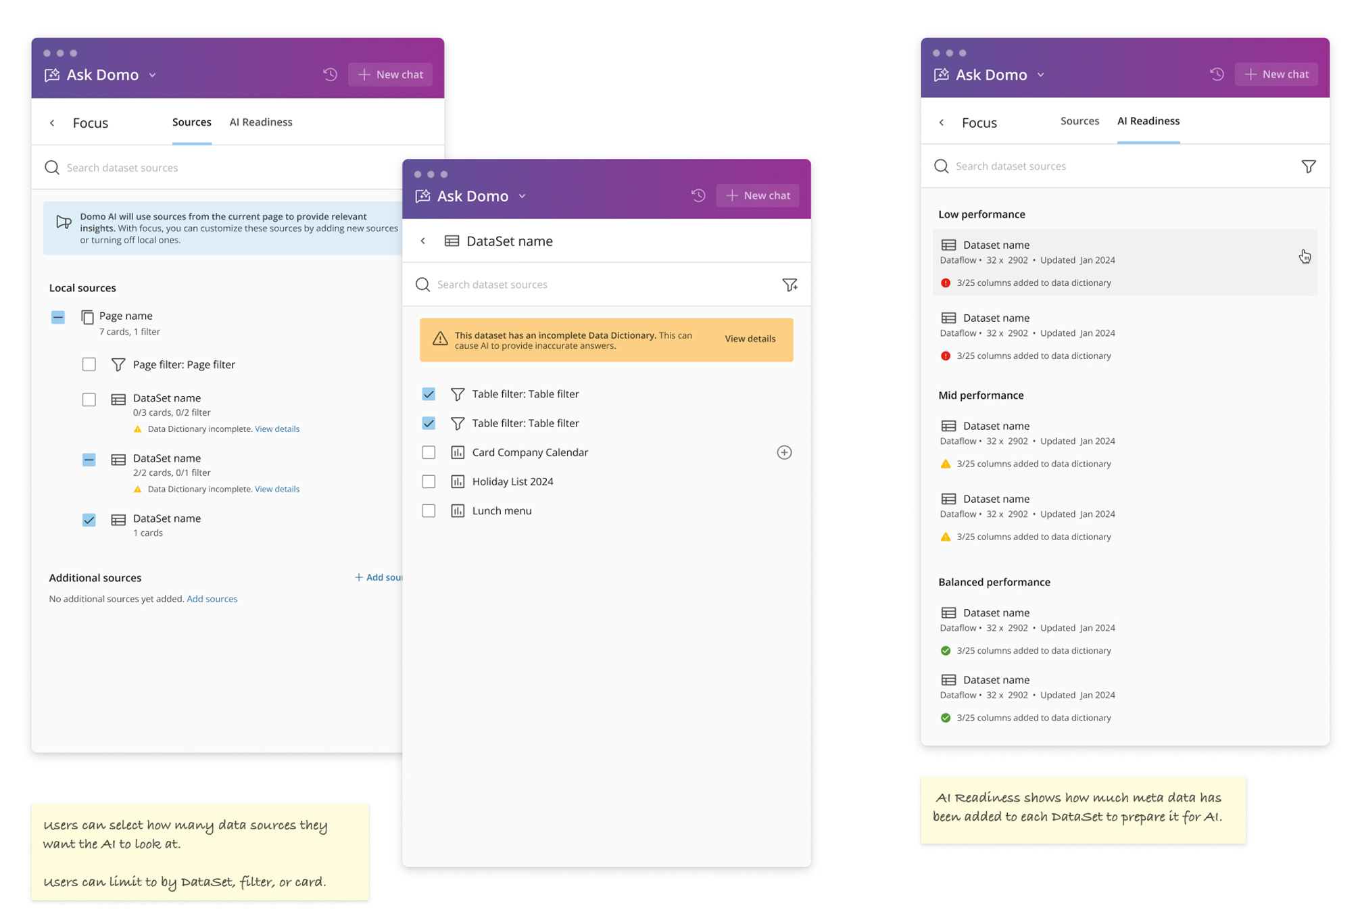The image size is (1360, 922).
Task: Uncheck DataSet name checkbox with 1 cards
Action: [89, 520]
